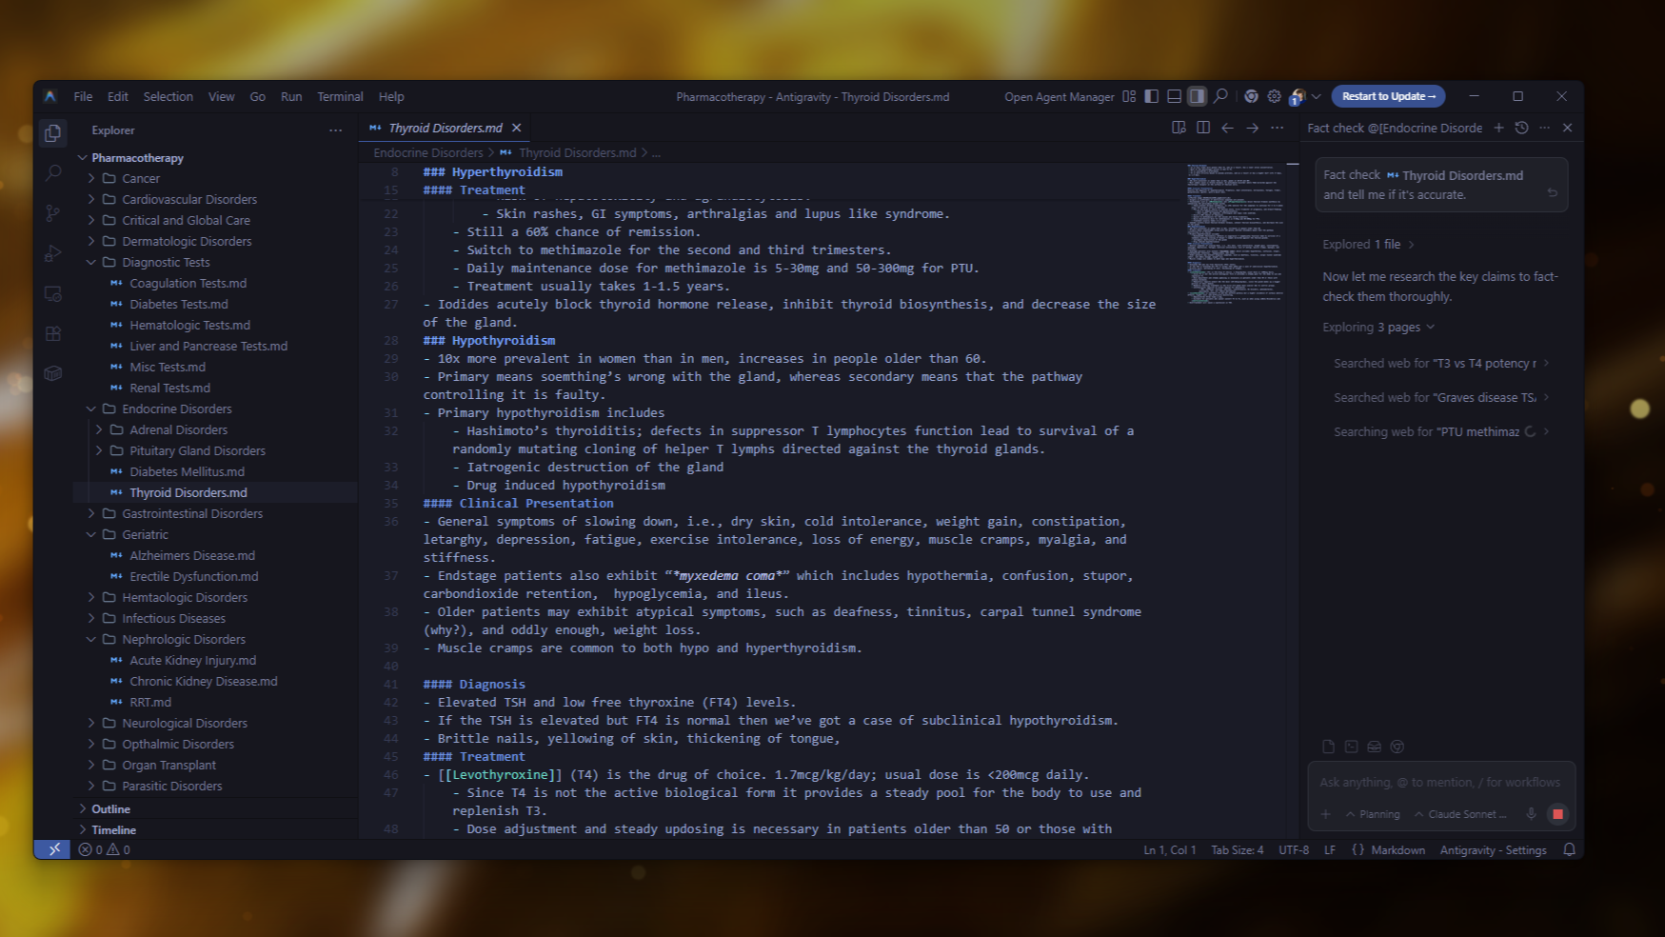
Task: Open the Run and Debug view icon
Action: click(x=53, y=253)
